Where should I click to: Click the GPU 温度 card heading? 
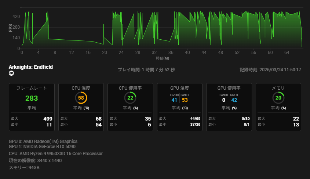click(180, 88)
